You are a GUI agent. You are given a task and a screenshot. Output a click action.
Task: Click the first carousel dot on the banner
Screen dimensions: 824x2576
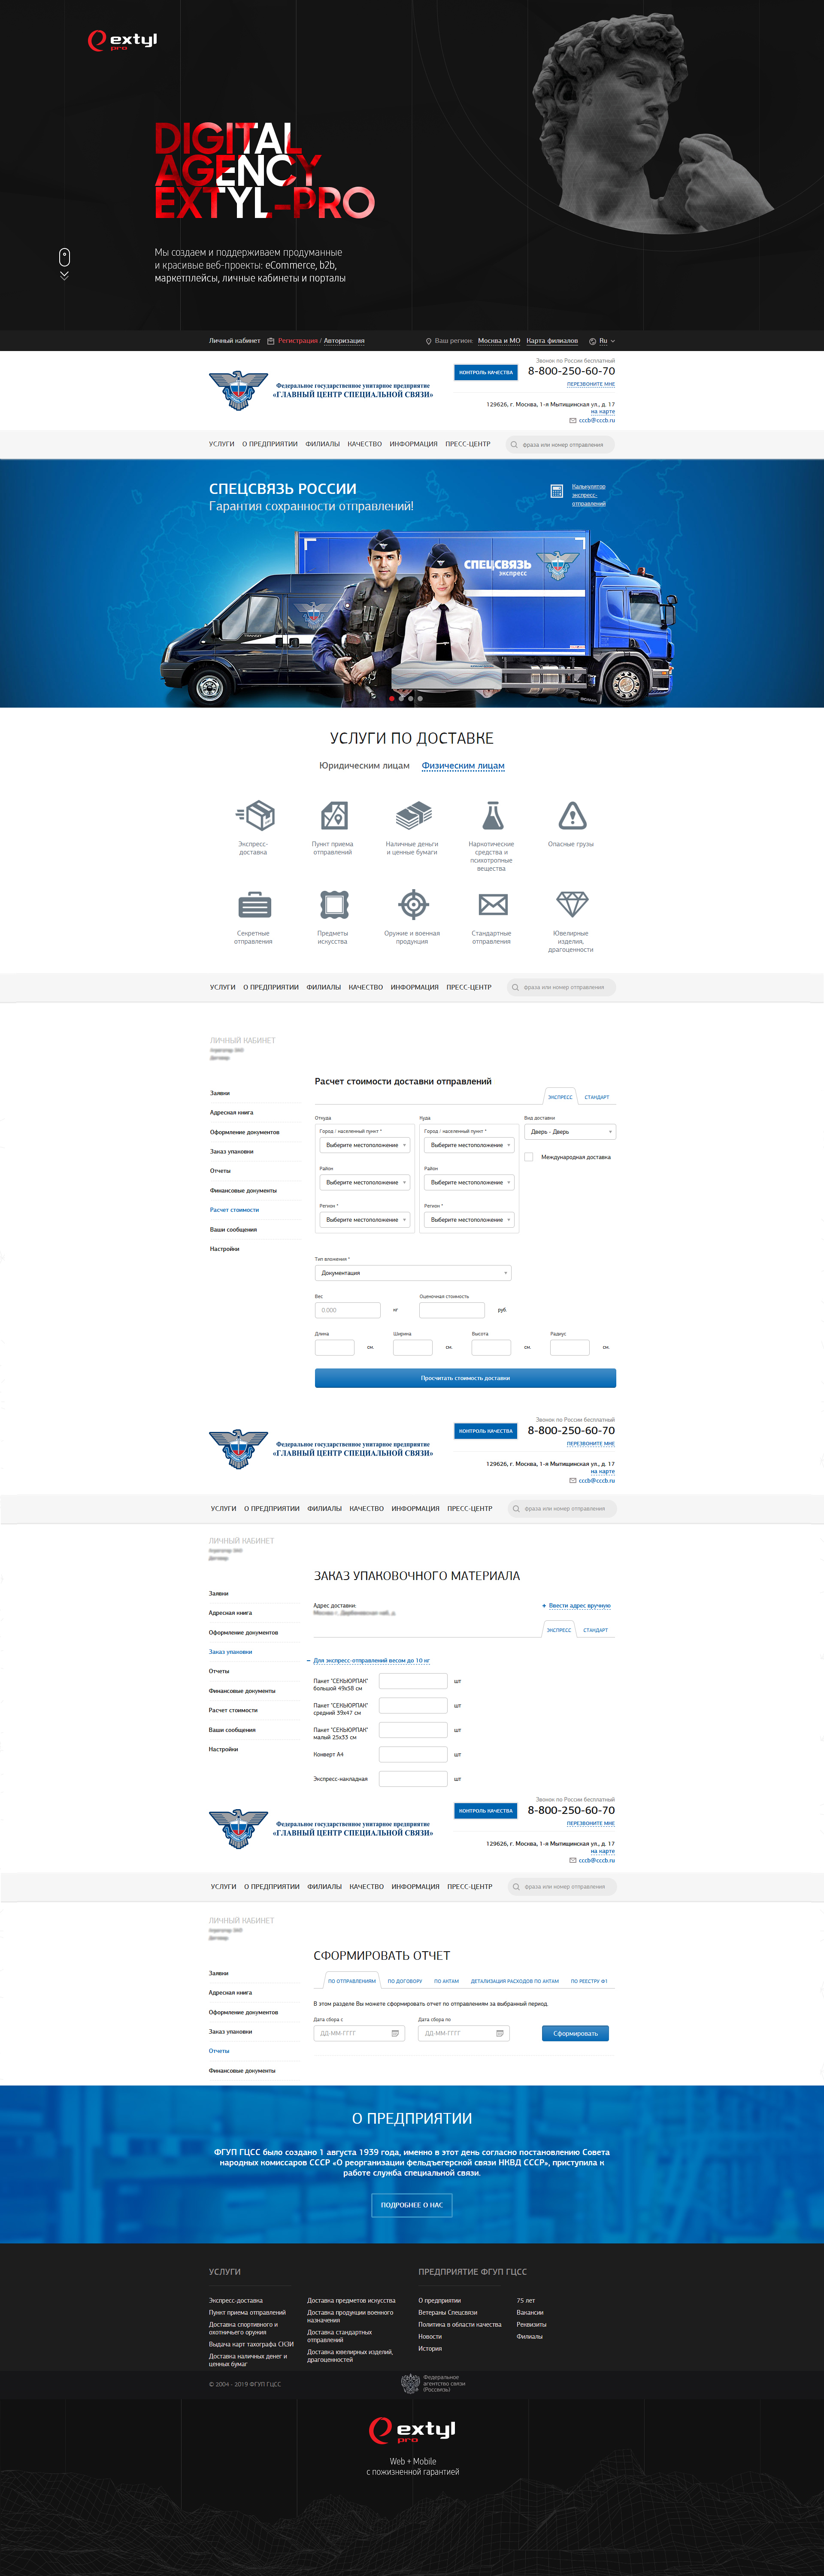pos(391,698)
